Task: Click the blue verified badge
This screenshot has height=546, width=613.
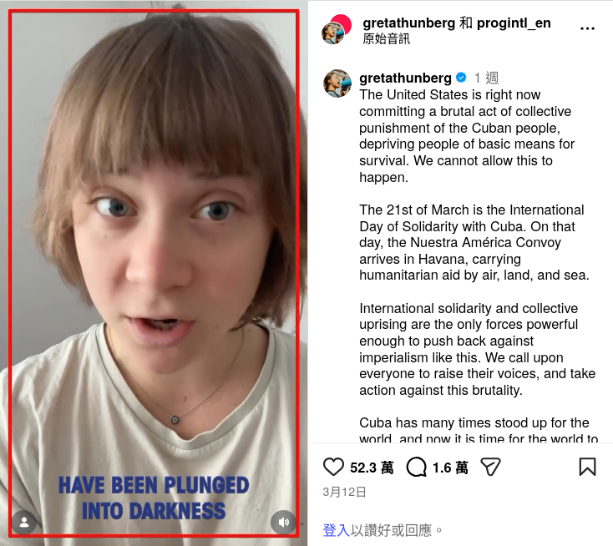Action: 461,78
